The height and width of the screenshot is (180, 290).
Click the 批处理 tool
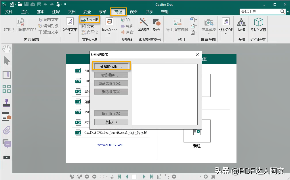point(90,19)
